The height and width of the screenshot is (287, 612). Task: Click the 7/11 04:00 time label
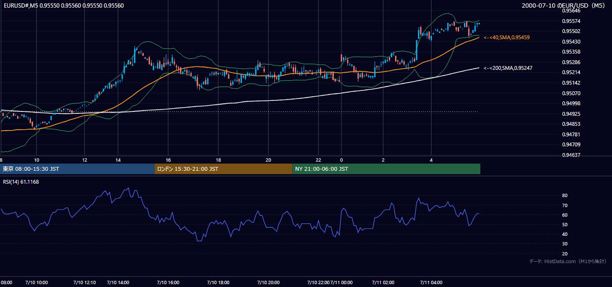coord(431,282)
